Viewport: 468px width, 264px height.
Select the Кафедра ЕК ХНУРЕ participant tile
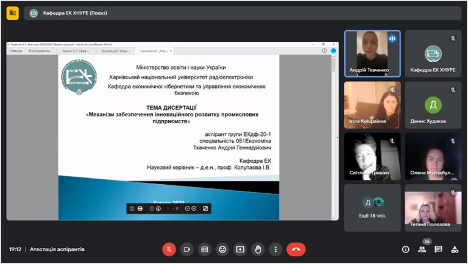coord(433,54)
